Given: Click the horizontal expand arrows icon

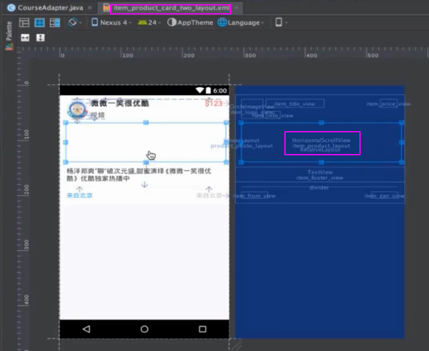Looking at the screenshot, I should tap(25, 37).
